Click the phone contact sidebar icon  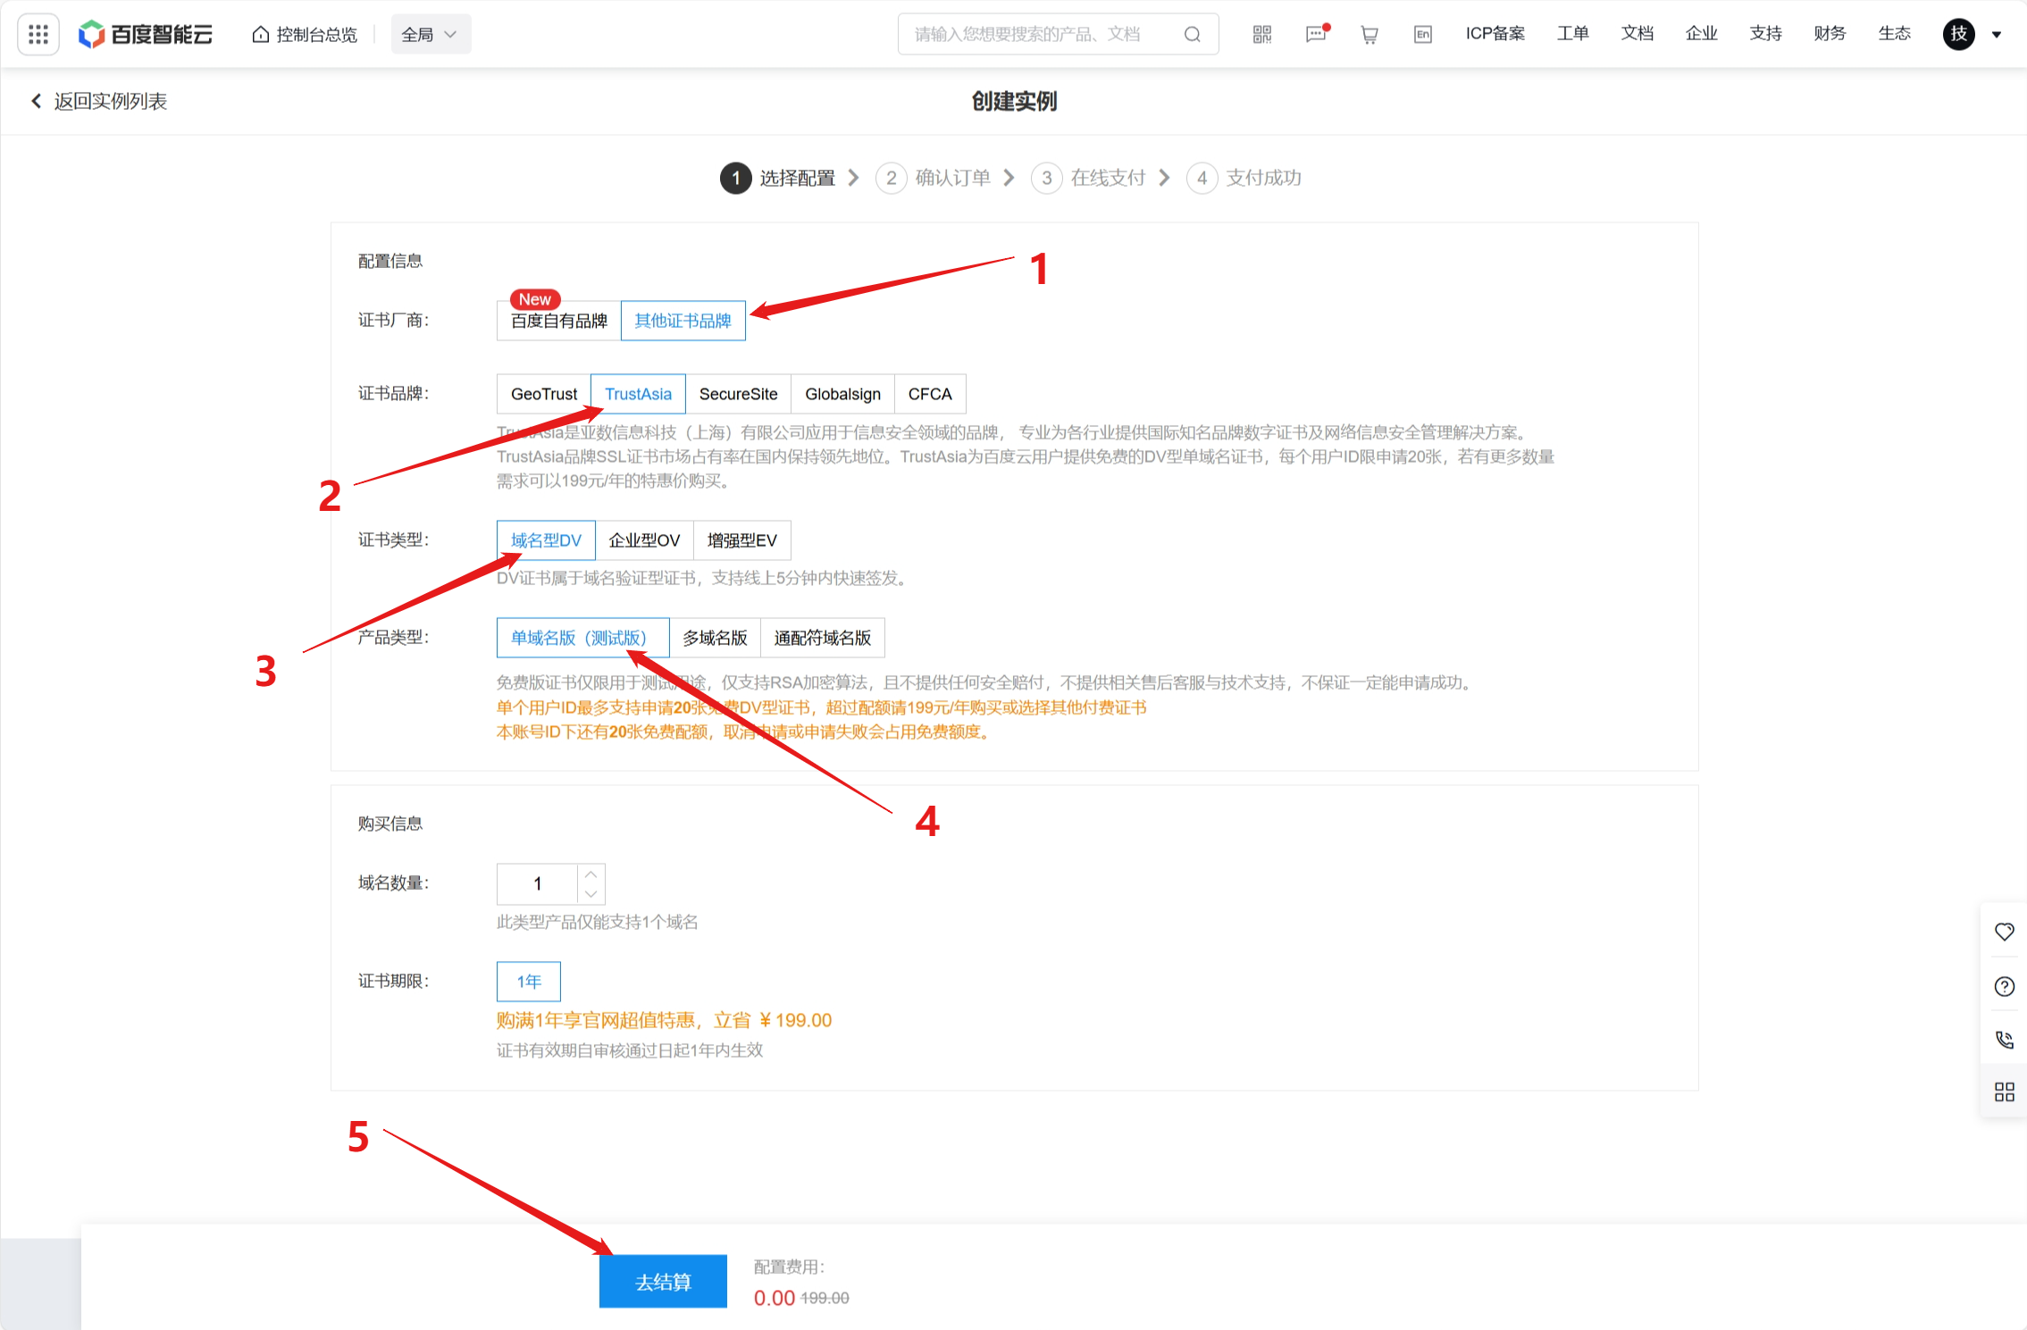[x=2005, y=1040]
